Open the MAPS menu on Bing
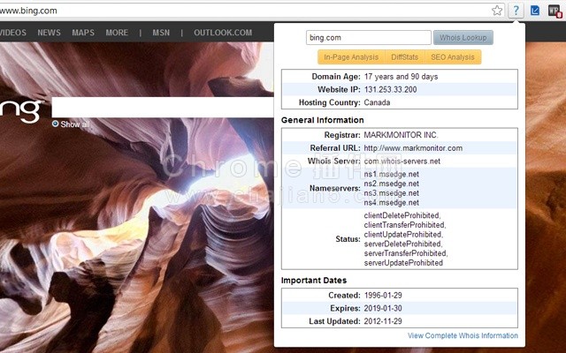This screenshot has height=353, width=566. [83, 33]
